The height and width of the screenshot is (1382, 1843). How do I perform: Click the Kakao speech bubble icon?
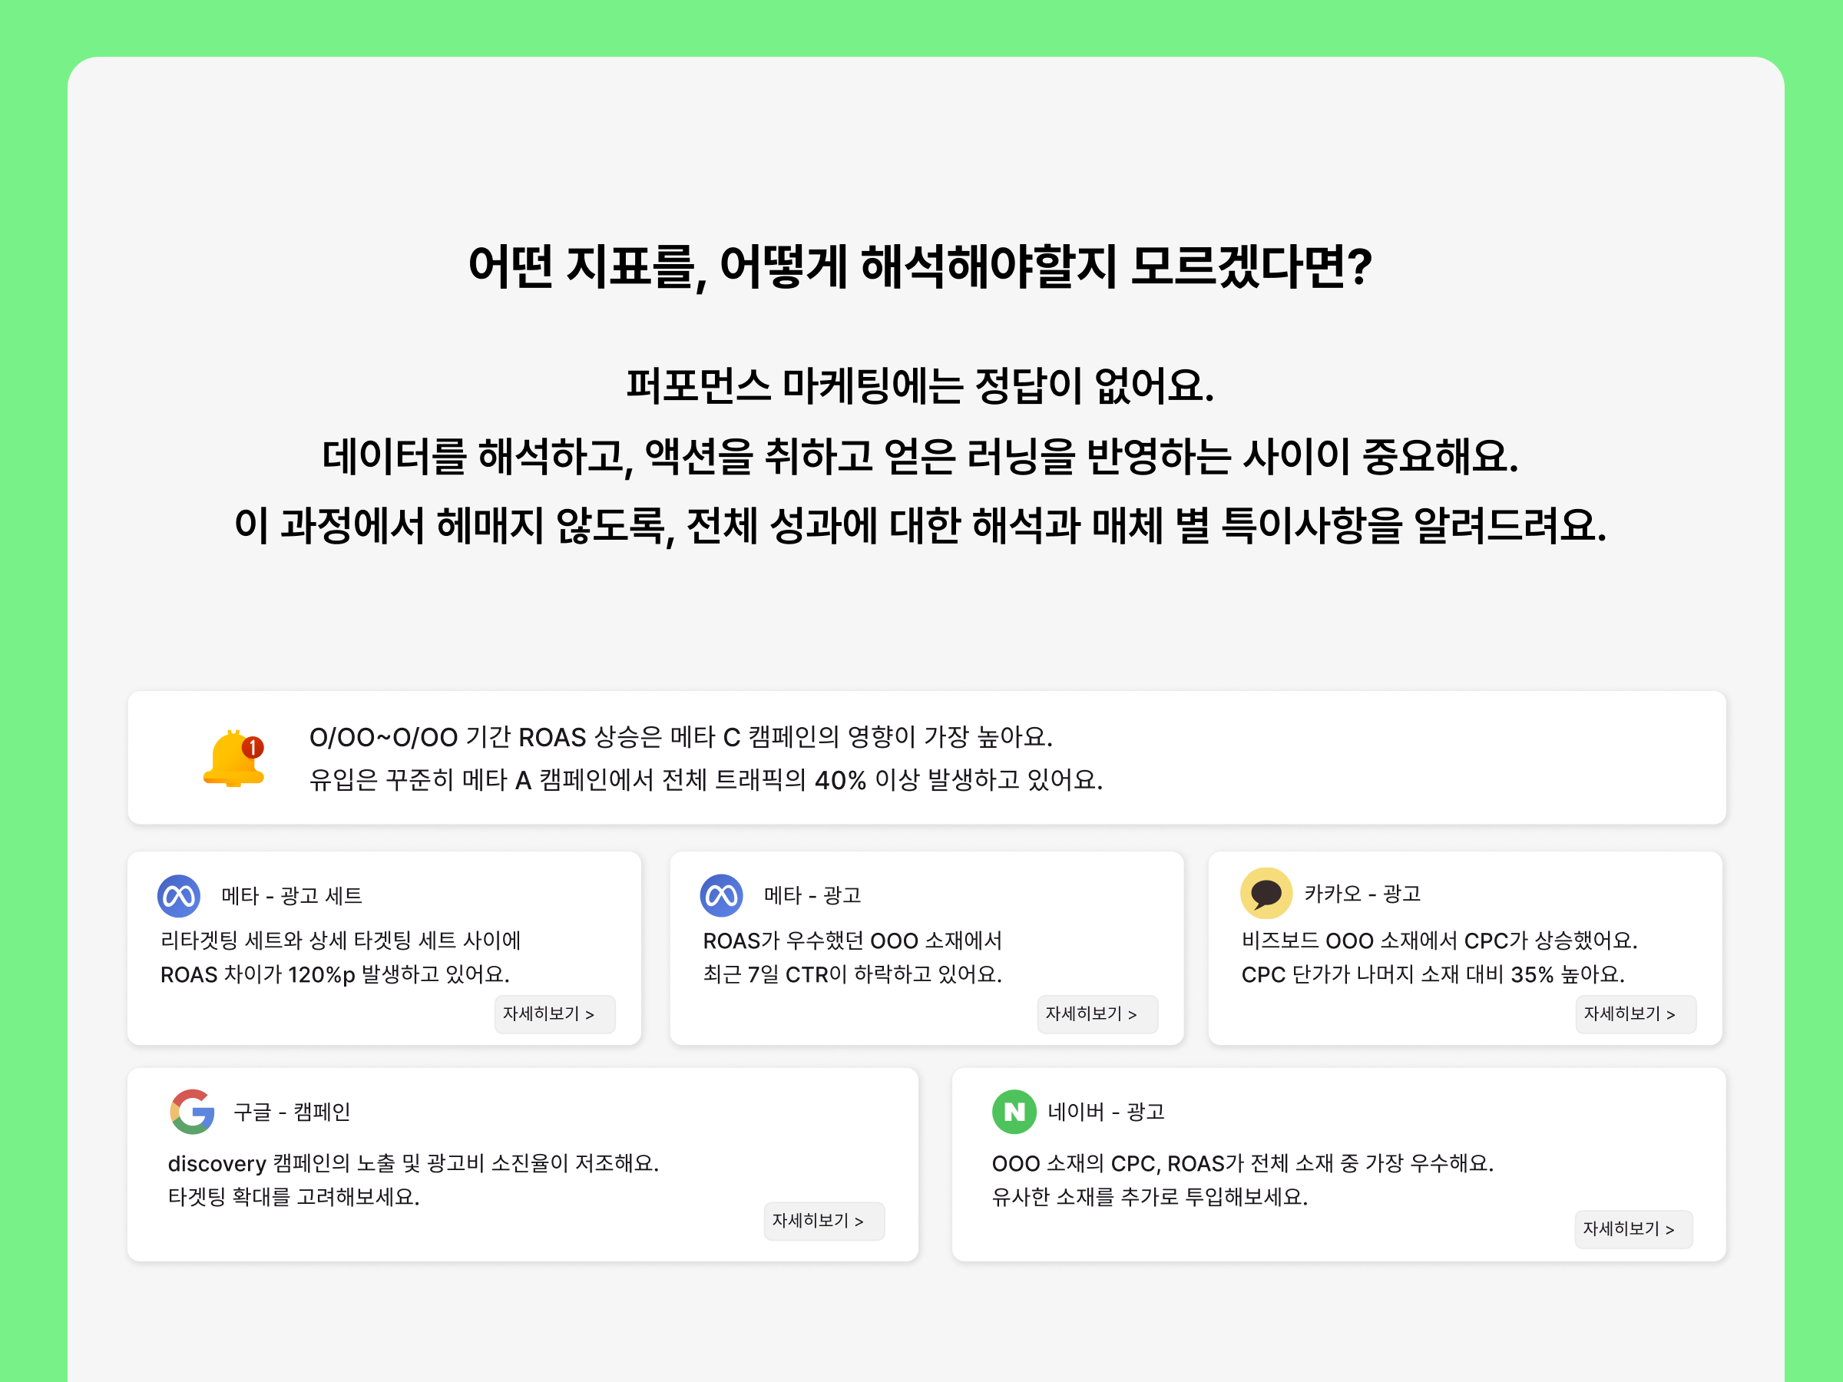(1266, 893)
